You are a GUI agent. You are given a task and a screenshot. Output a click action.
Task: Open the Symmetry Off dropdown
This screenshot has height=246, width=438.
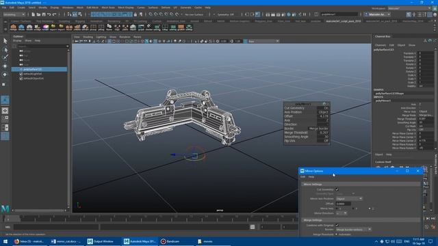227,14
